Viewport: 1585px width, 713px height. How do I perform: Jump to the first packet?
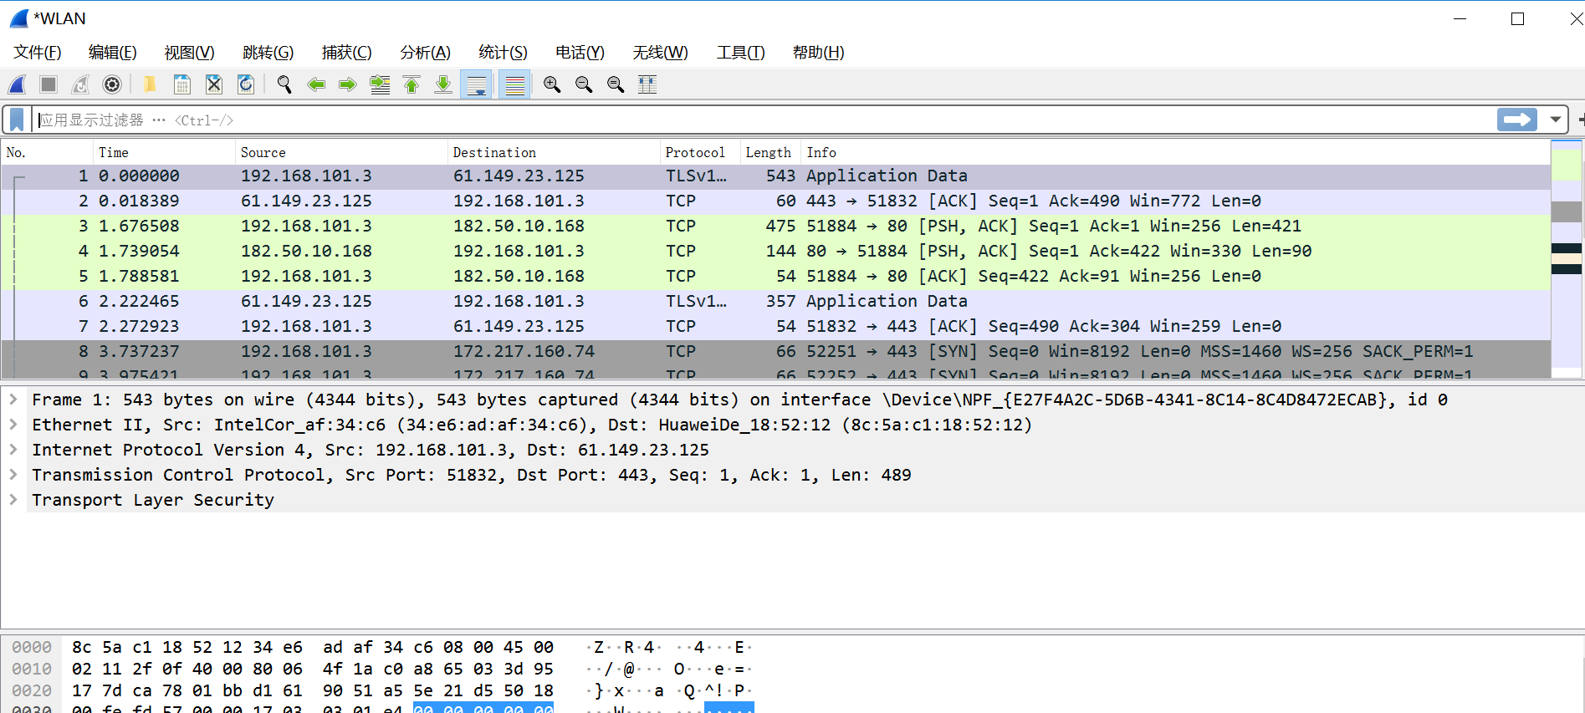click(412, 84)
